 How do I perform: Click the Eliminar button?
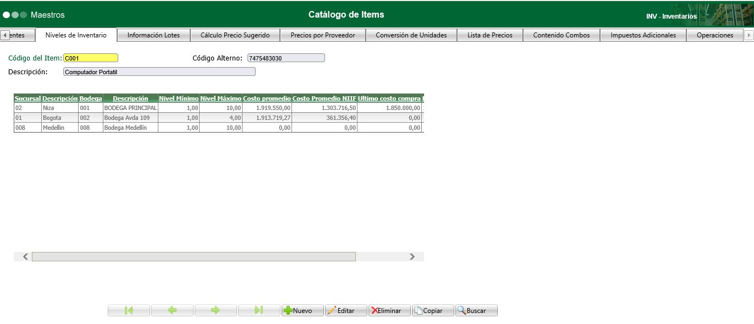(389, 310)
